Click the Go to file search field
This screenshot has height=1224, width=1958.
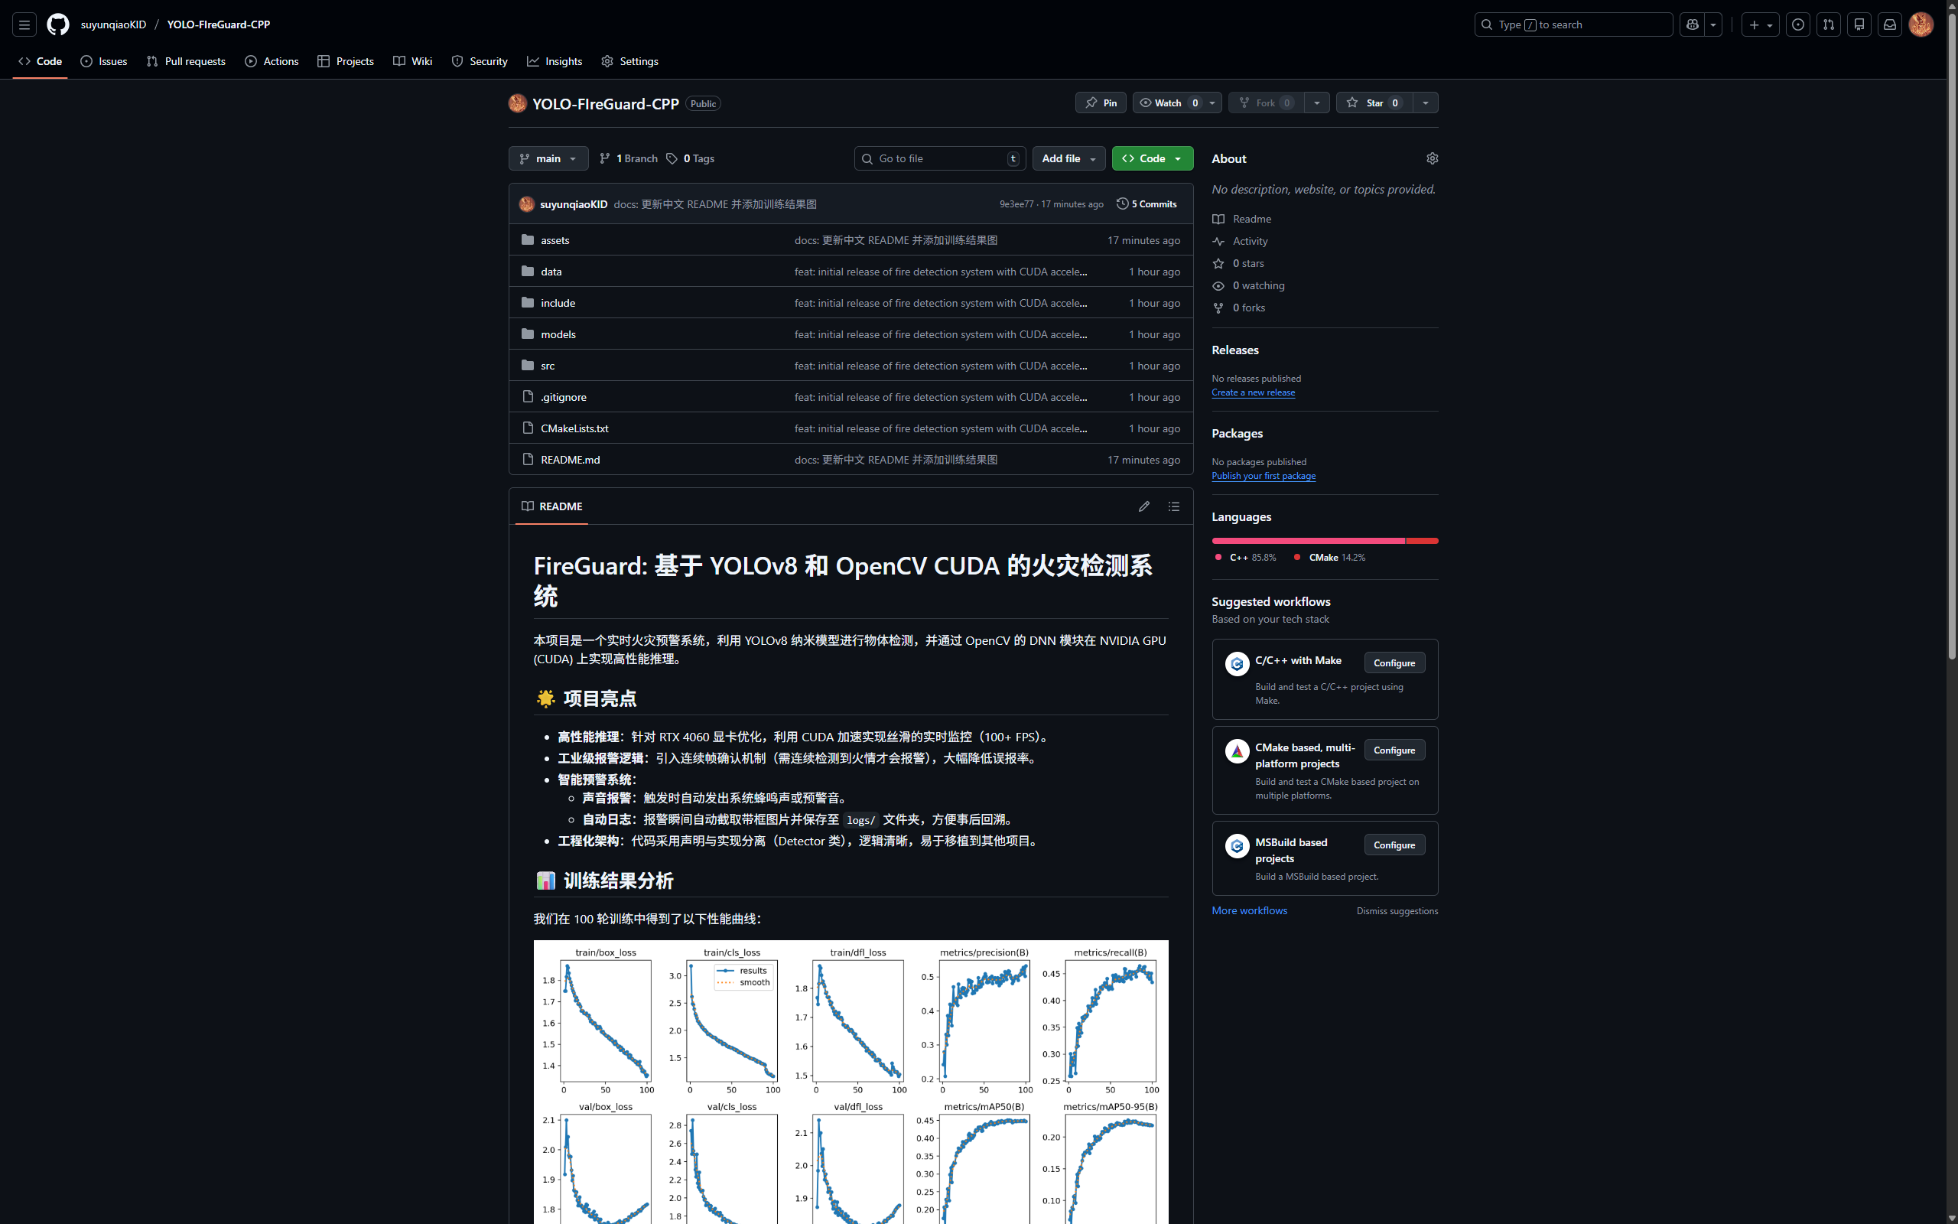(938, 158)
